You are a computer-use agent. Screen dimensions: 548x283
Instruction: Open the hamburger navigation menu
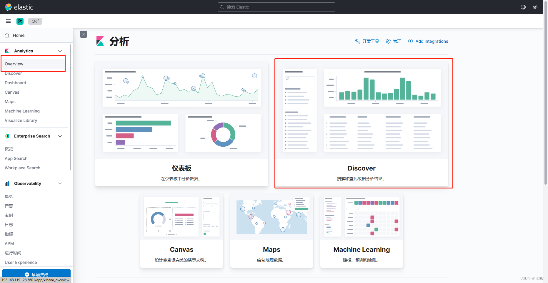8,21
